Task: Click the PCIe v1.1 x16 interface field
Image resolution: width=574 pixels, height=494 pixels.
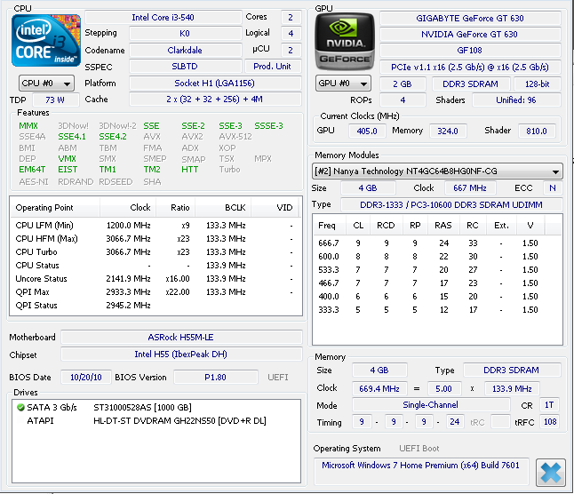Action: coord(470,67)
